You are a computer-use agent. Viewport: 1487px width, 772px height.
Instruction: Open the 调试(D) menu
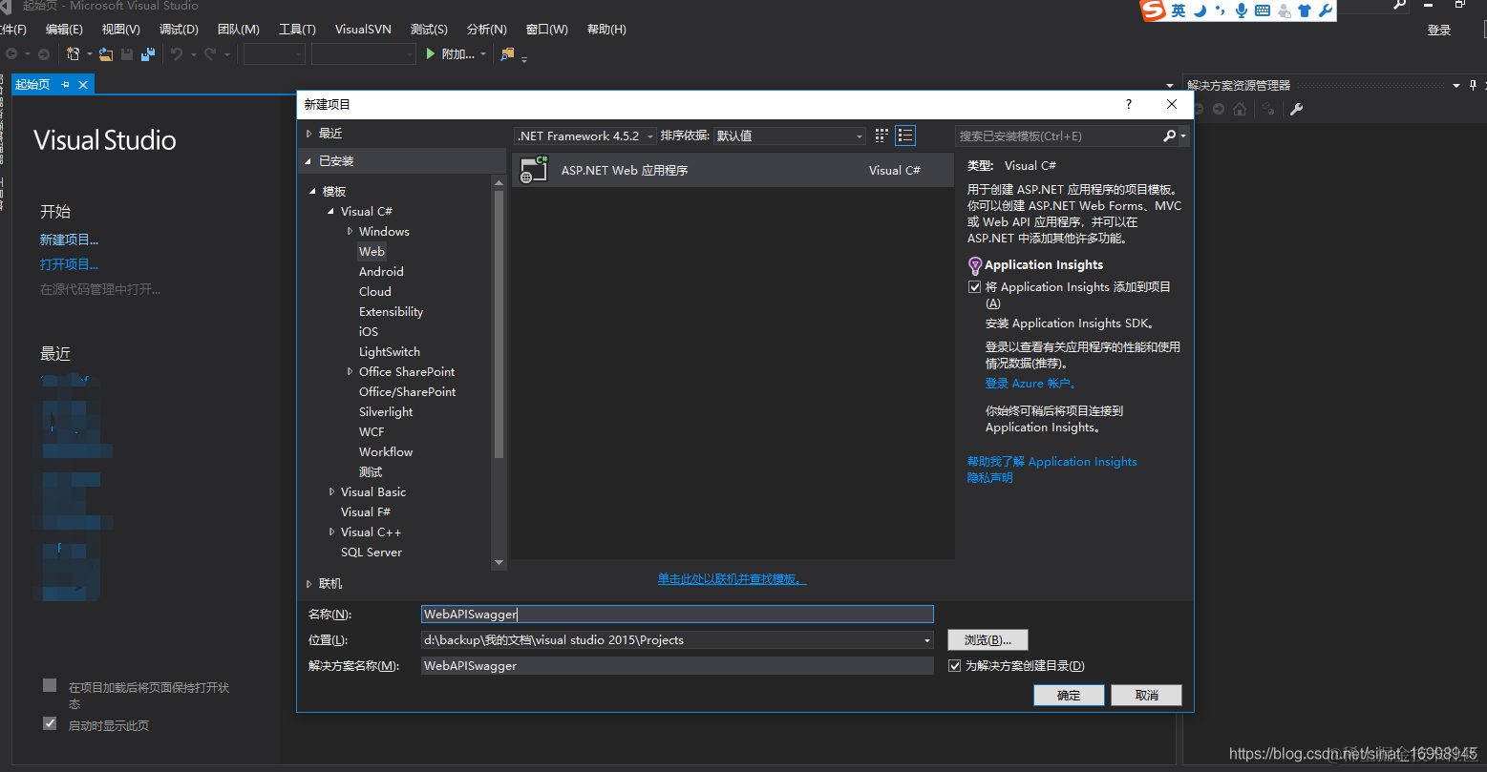[x=179, y=30]
